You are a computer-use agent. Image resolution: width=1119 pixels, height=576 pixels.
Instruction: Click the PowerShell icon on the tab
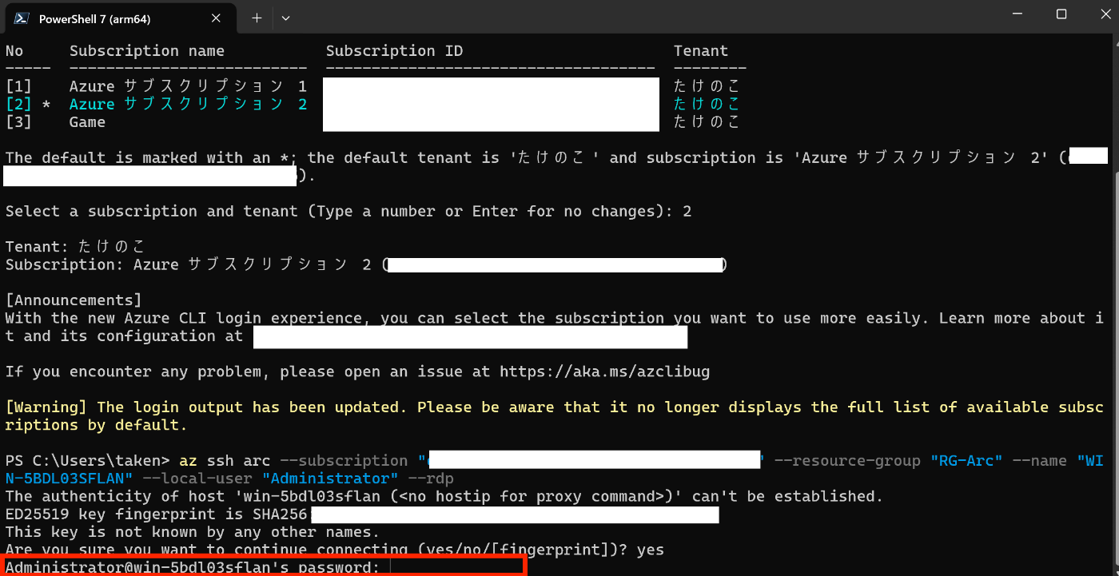coord(22,18)
